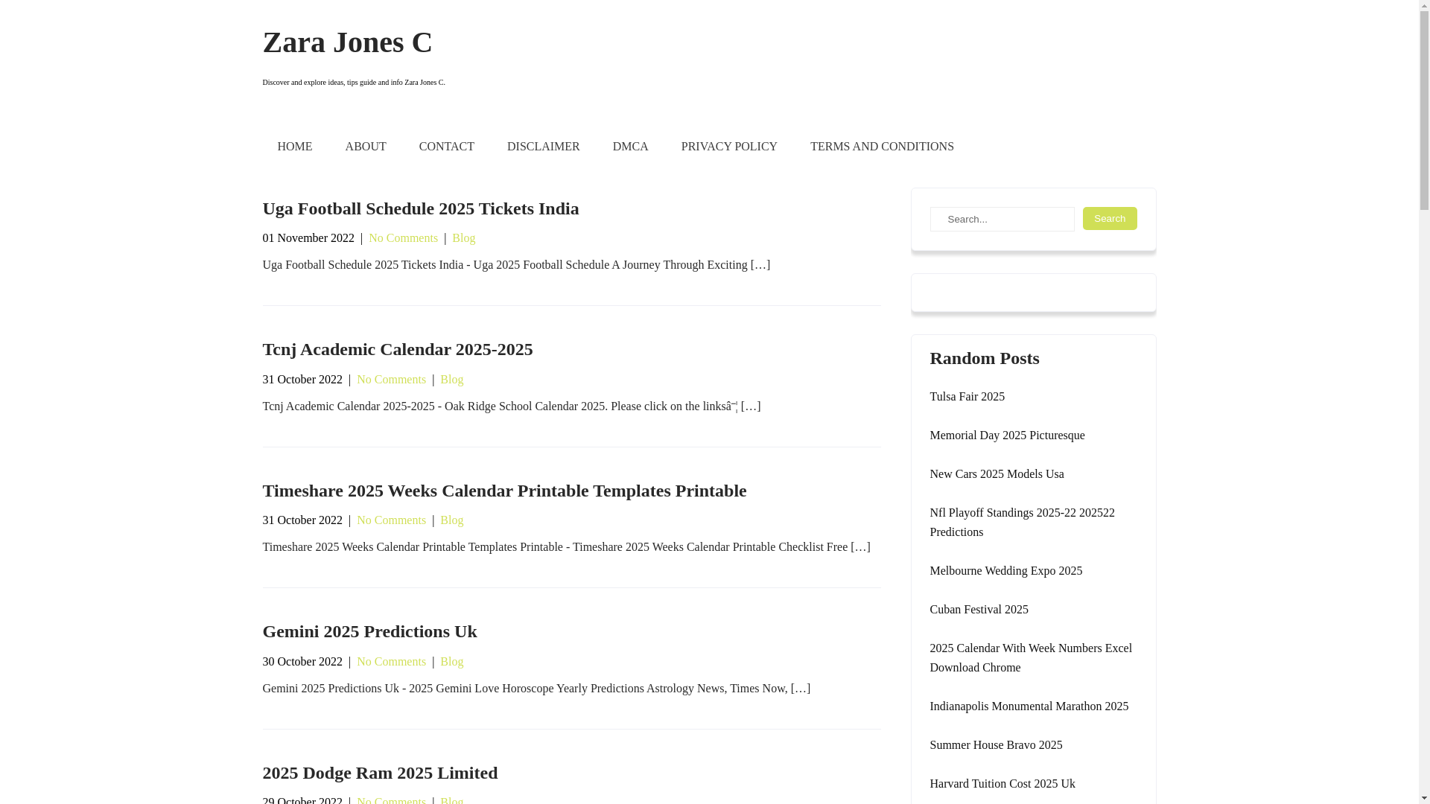Open the CONTACT page
Image resolution: width=1430 pixels, height=804 pixels.
pos(447,147)
